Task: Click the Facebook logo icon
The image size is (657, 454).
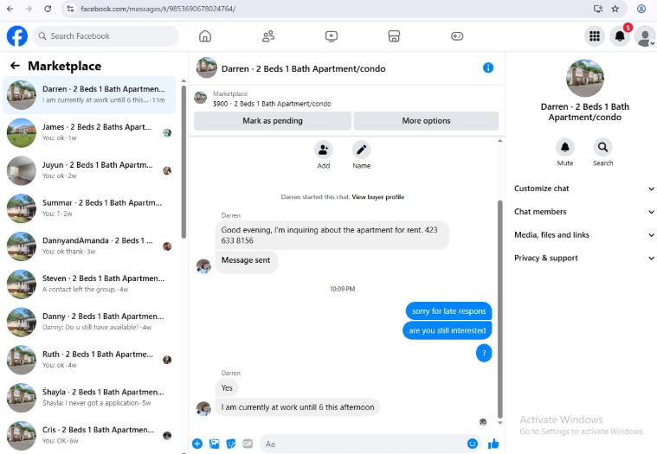Action: click(x=17, y=36)
